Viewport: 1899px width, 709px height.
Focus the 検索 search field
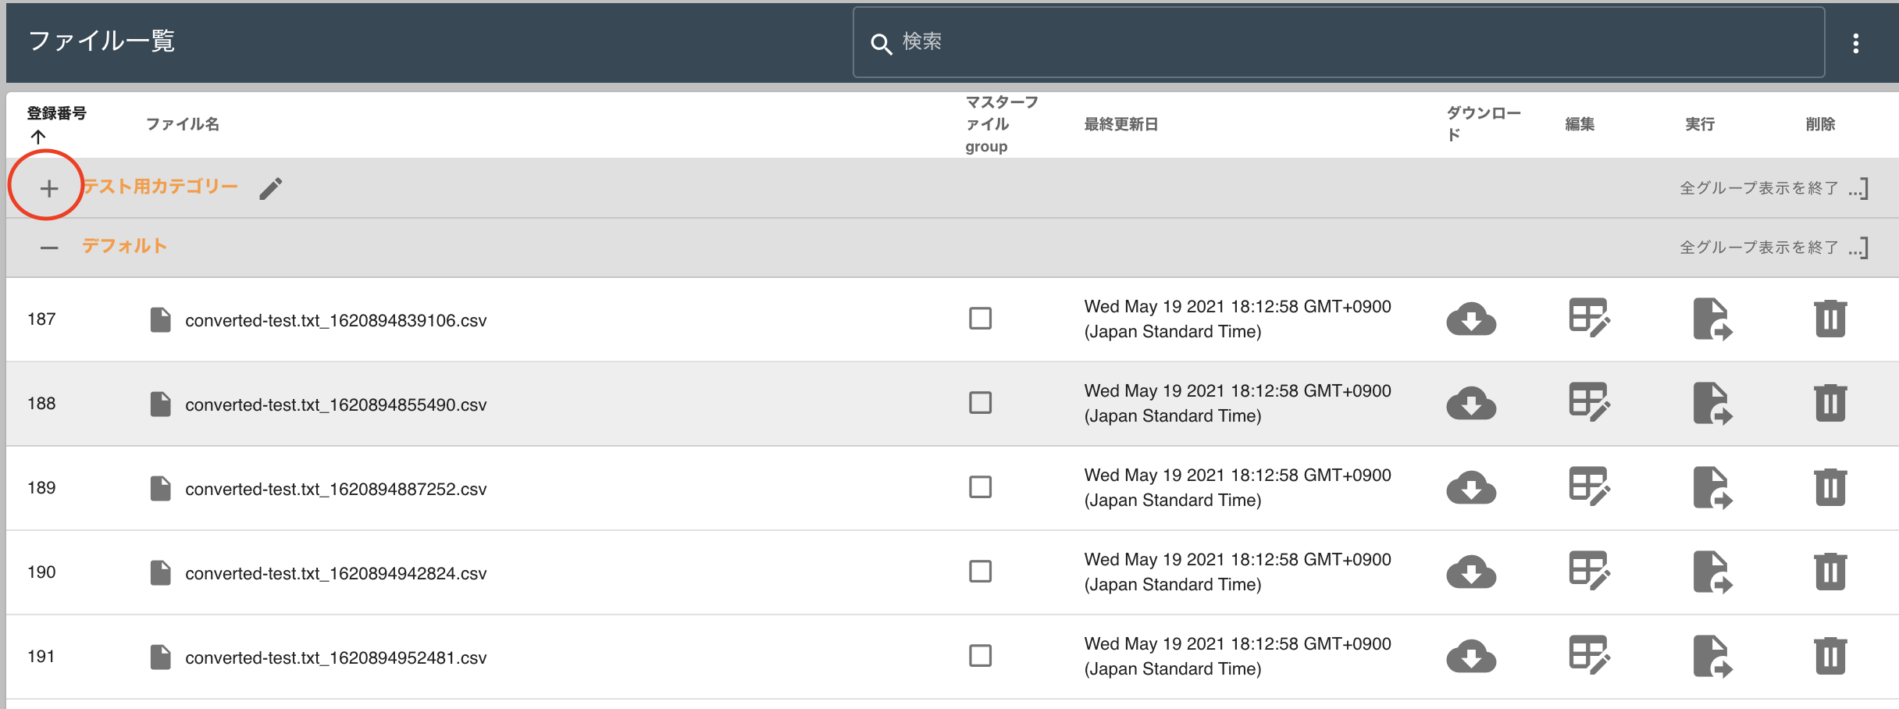pos(1338,42)
